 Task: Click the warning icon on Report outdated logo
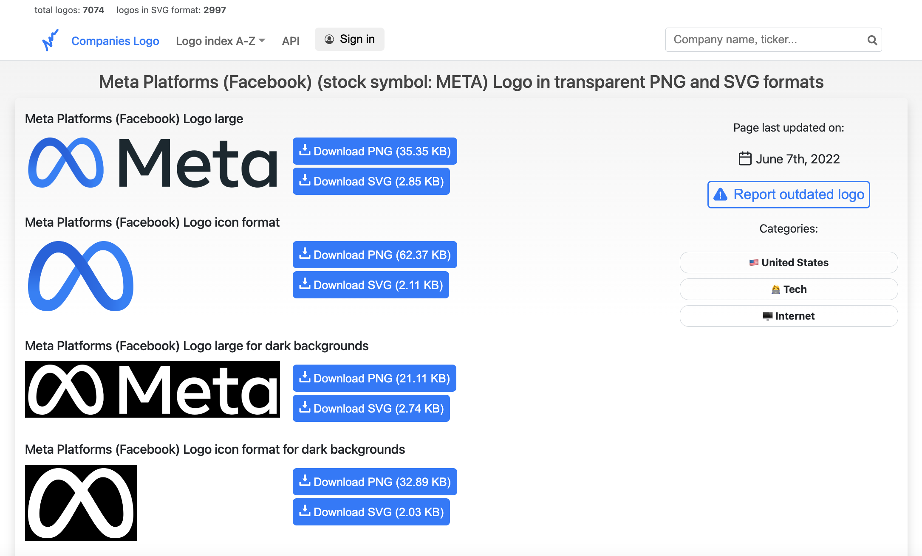tap(720, 194)
